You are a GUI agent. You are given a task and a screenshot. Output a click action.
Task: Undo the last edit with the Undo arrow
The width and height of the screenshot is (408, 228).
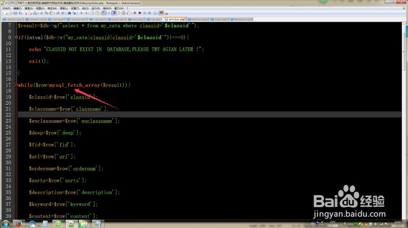tap(58, 13)
